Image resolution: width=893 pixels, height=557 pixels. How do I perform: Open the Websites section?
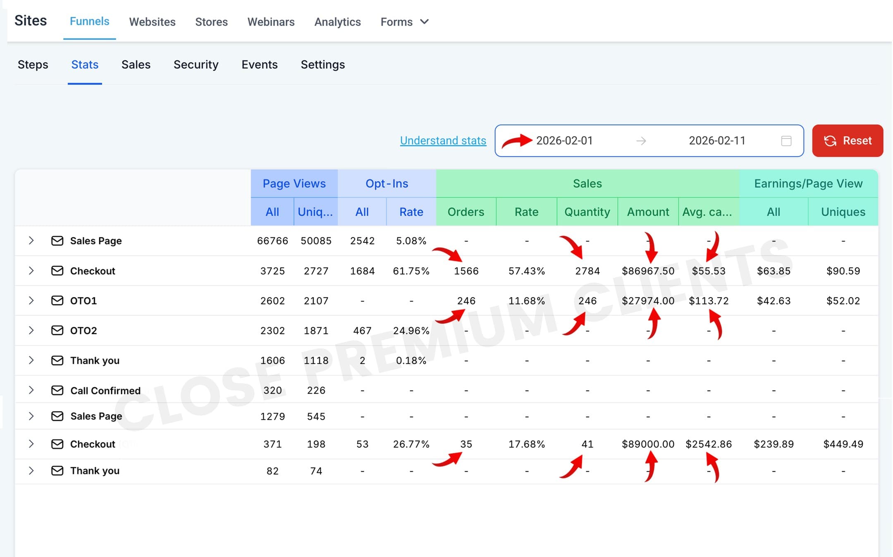(x=152, y=22)
